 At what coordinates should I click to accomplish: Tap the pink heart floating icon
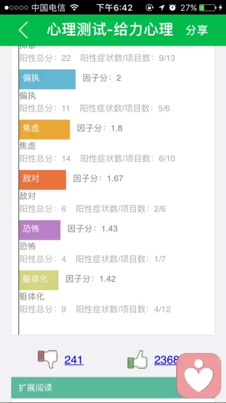click(x=199, y=375)
